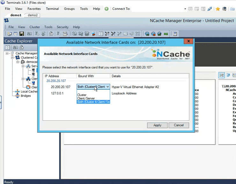Click the Bridges icon in the Cache Explorer tree
Image resolution: width=236 pixels, height=184 pixels.
coord(18,96)
